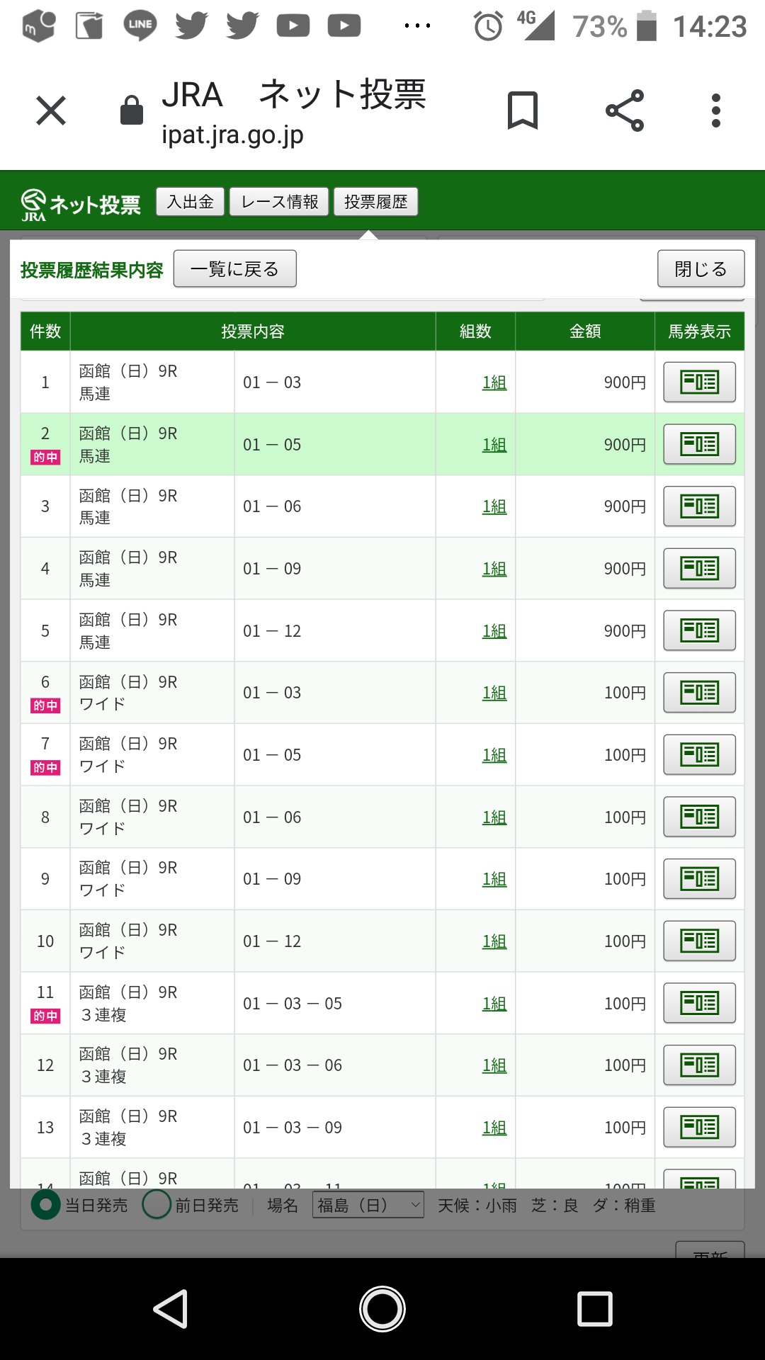Tap the JRA ネット投票 logo
The image size is (765, 1360).
click(81, 204)
